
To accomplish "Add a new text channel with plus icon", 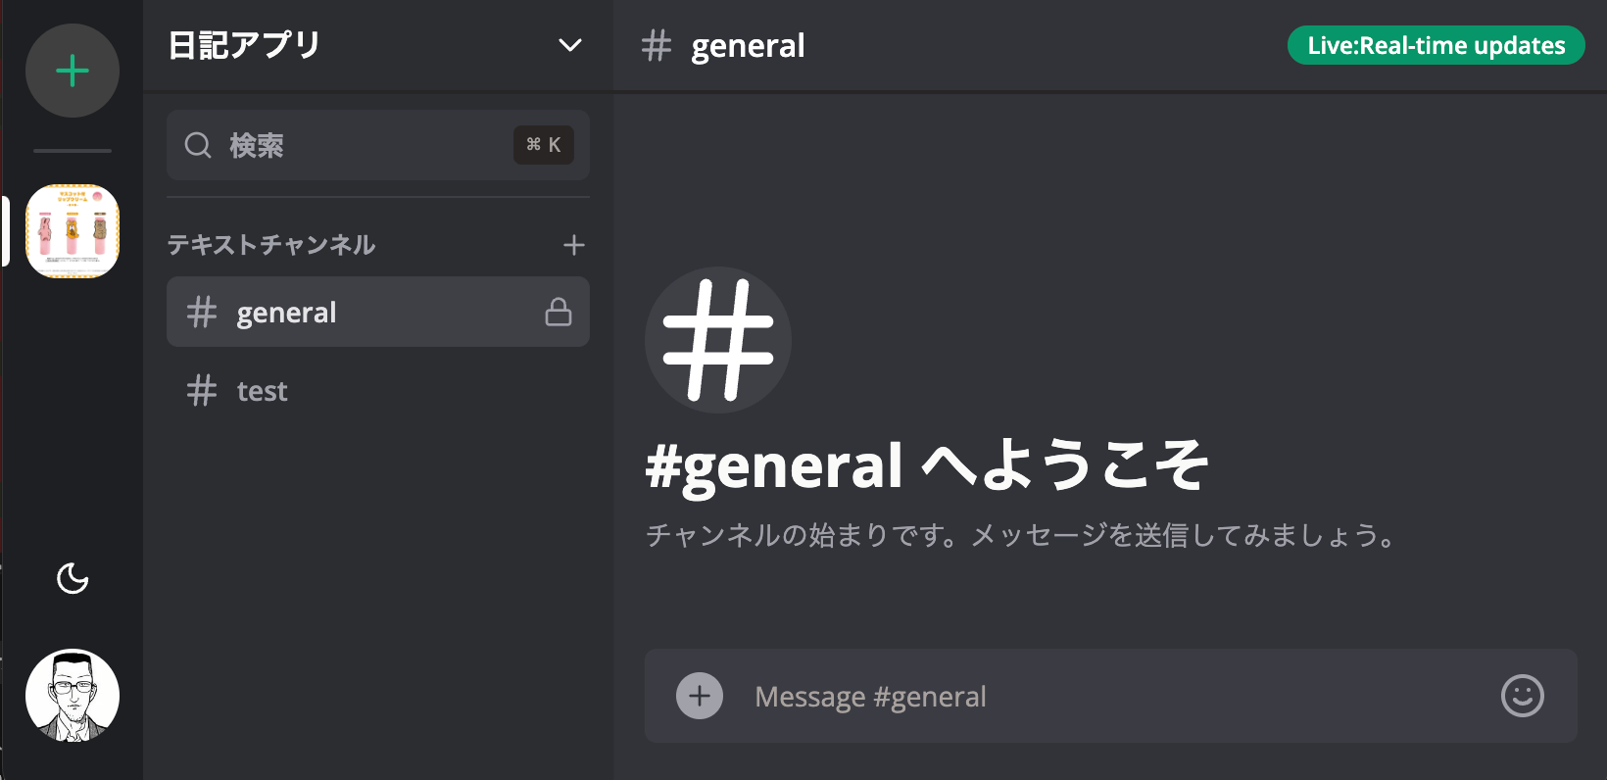I will (574, 245).
